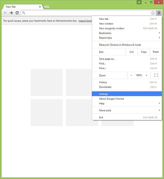Screen dimensions: 164x179
Task: Toggle fullscreen mode icon in Zoom row
Action: 156,75
